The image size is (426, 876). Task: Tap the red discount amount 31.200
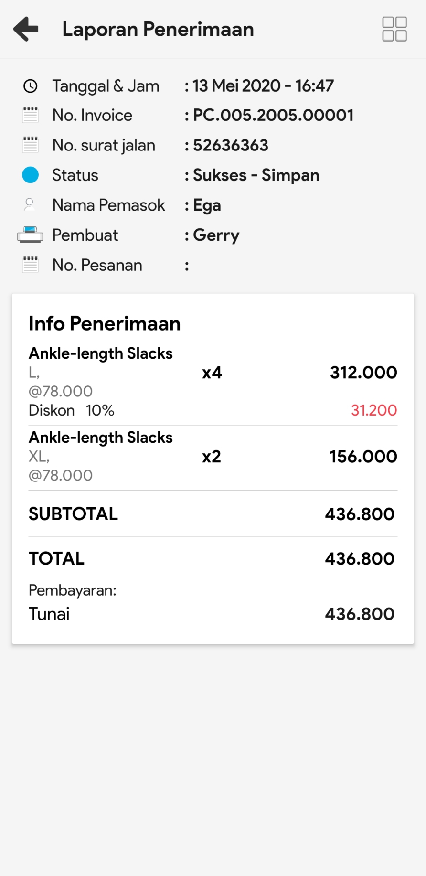373,410
